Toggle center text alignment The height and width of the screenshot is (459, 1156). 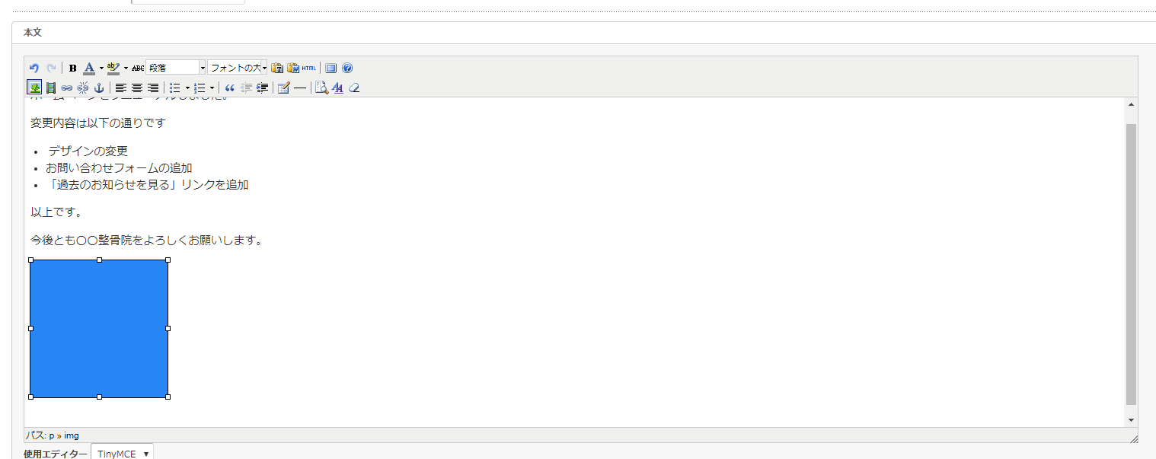click(137, 88)
